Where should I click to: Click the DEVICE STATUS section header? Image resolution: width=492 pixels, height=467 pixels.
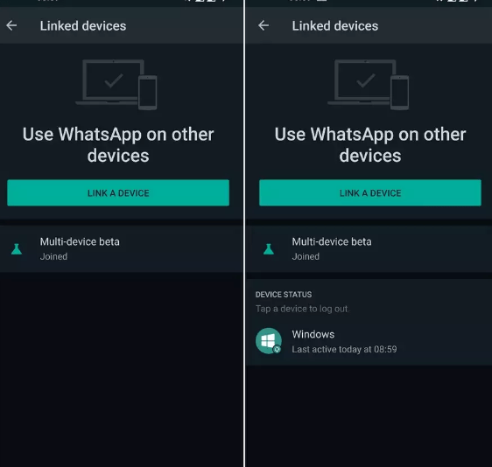coord(284,295)
